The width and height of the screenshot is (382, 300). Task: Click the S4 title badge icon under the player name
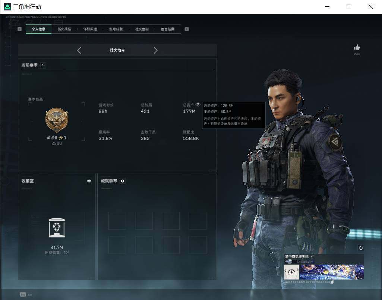click(288, 262)
